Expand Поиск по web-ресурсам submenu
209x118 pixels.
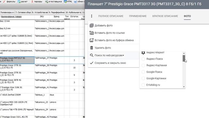tap(114, 55)
